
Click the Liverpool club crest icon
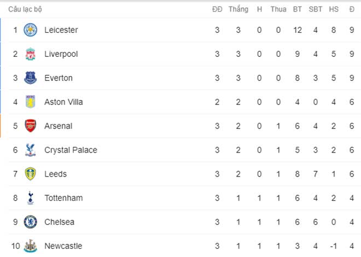coord(31,54)
